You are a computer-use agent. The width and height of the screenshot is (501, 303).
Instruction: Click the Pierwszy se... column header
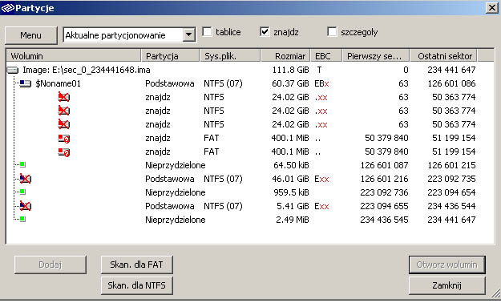click(376, 56)
